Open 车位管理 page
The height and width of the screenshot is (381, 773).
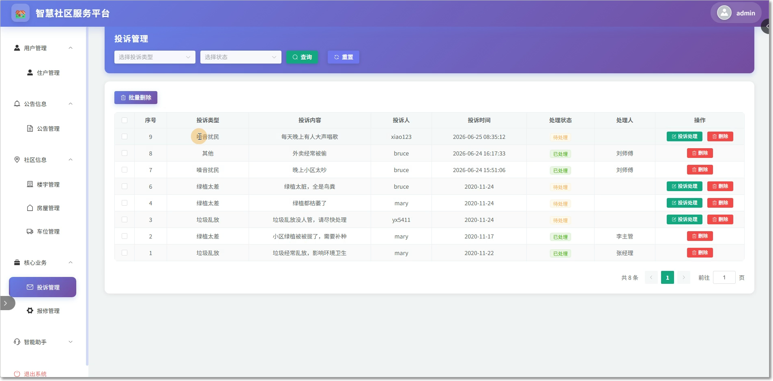click(43, 231)
